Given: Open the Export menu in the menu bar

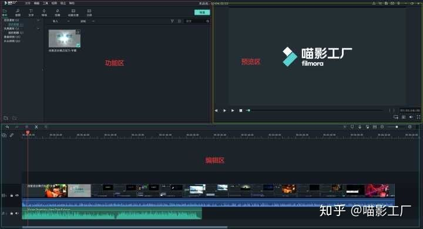Looking at the screenshot, I should tap(63, 4).
